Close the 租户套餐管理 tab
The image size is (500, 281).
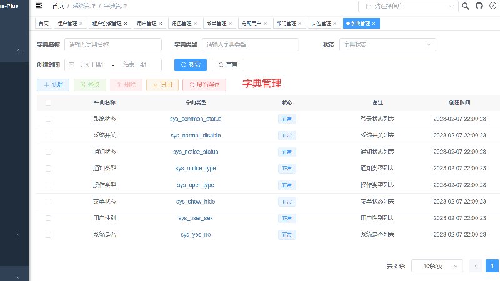pos(126,24)
